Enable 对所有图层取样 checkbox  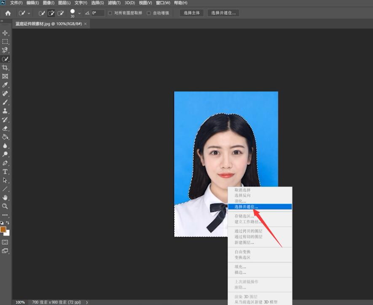coord(110,13)
